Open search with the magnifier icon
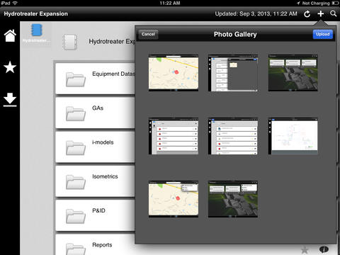The image size is (340, 255). [x=334, y=13]
